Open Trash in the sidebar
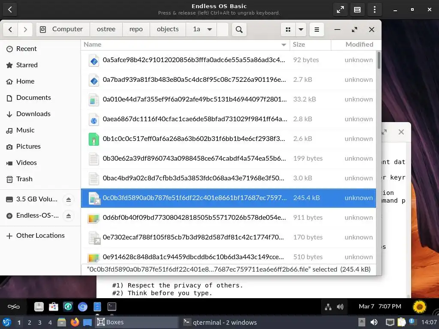This screenshot has width=439, height=329. (40, 179)
